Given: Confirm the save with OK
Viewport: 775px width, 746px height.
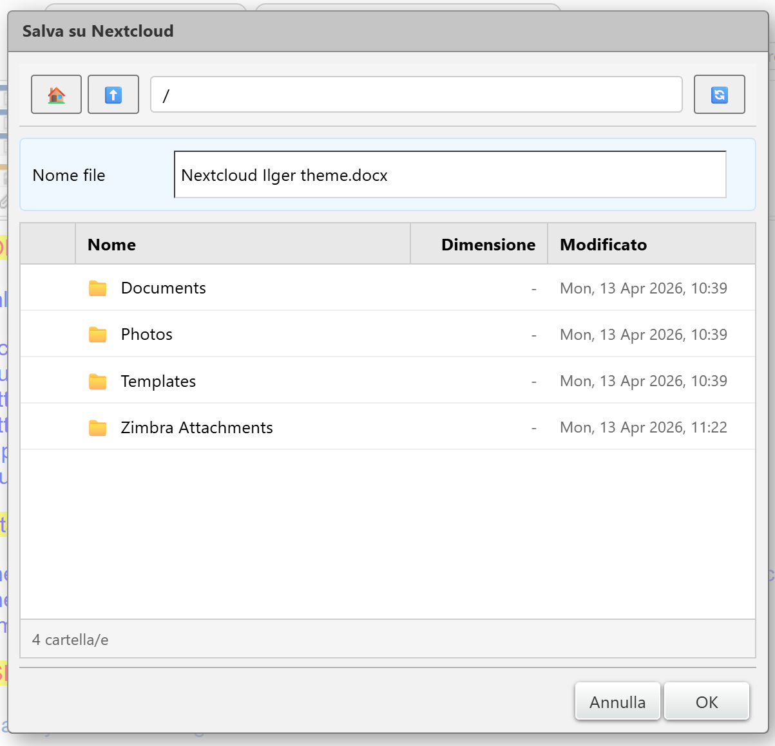Looking at the screenshot, I should 706,702.
